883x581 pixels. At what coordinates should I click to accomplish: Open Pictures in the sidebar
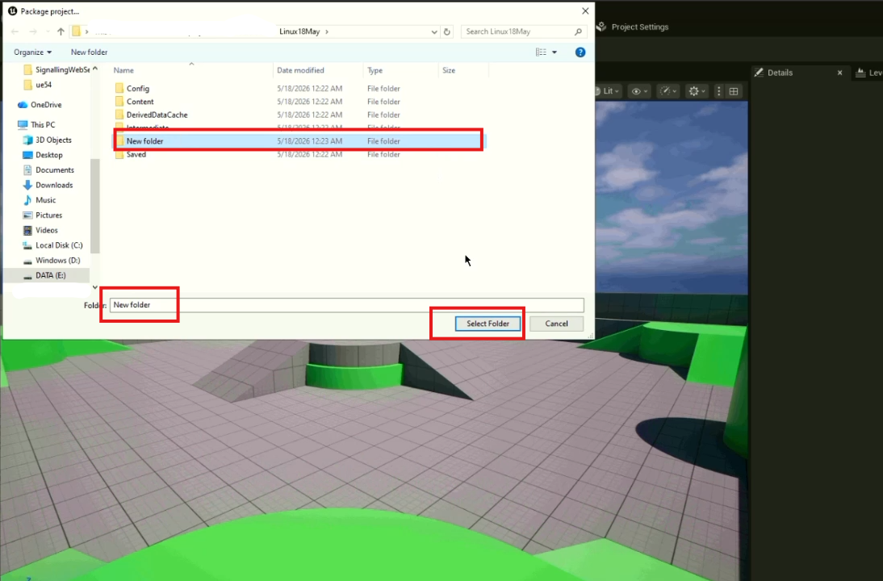coord(42,215)
